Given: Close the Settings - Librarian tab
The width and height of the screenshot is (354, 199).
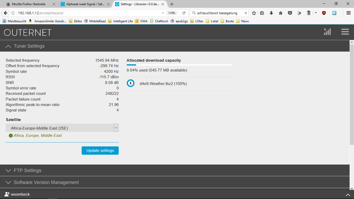Looking at the screenshot, I should click(x=163, y=4).
